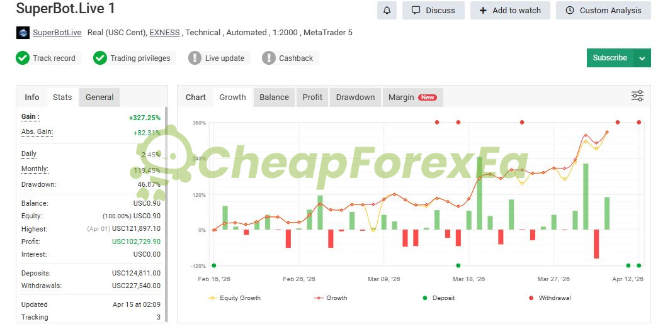Open the chart settings sliders icon

coord(637,96)
